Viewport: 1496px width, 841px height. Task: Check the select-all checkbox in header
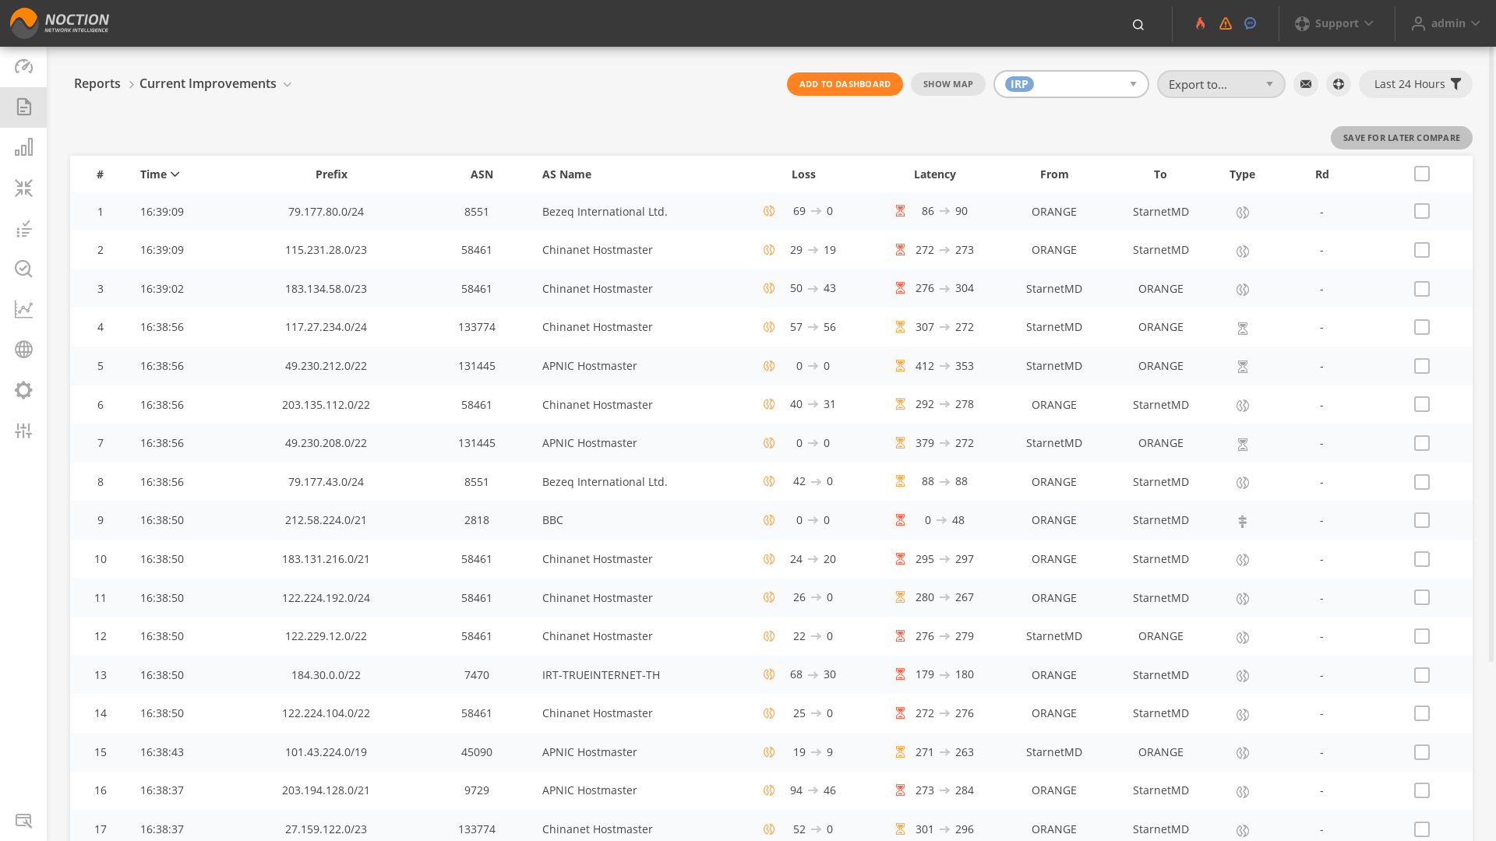1422,174
